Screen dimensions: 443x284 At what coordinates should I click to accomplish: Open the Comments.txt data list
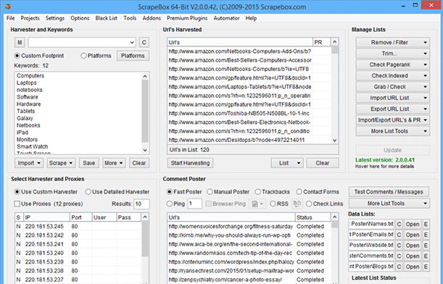pos(413,256)
